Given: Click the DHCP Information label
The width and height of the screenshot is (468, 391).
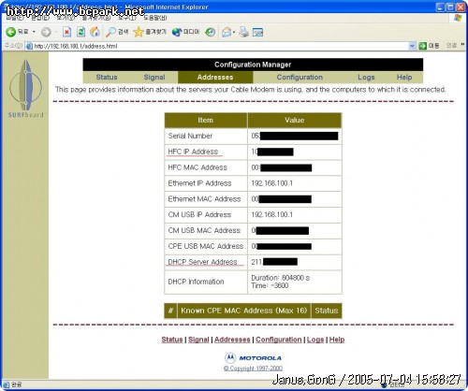Looking at the screenshot, I should 196,282.
